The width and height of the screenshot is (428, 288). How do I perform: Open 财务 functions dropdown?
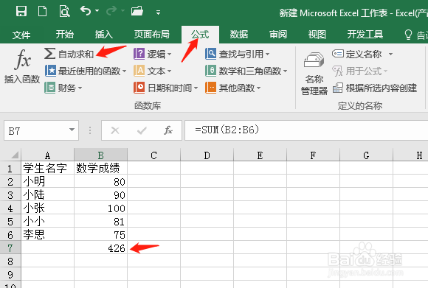[x=63, y=88]
